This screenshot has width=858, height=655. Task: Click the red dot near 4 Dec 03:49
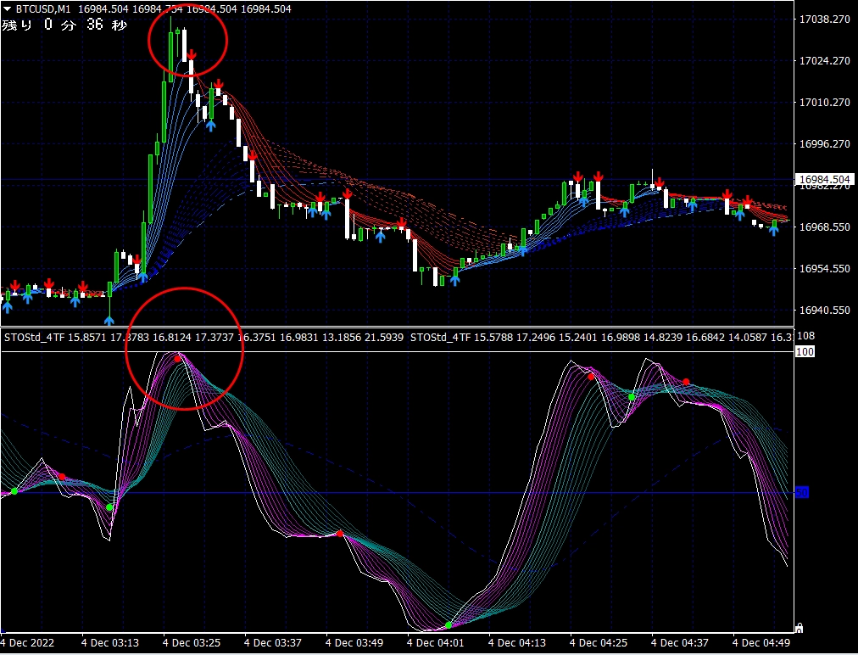coord(339,534)
